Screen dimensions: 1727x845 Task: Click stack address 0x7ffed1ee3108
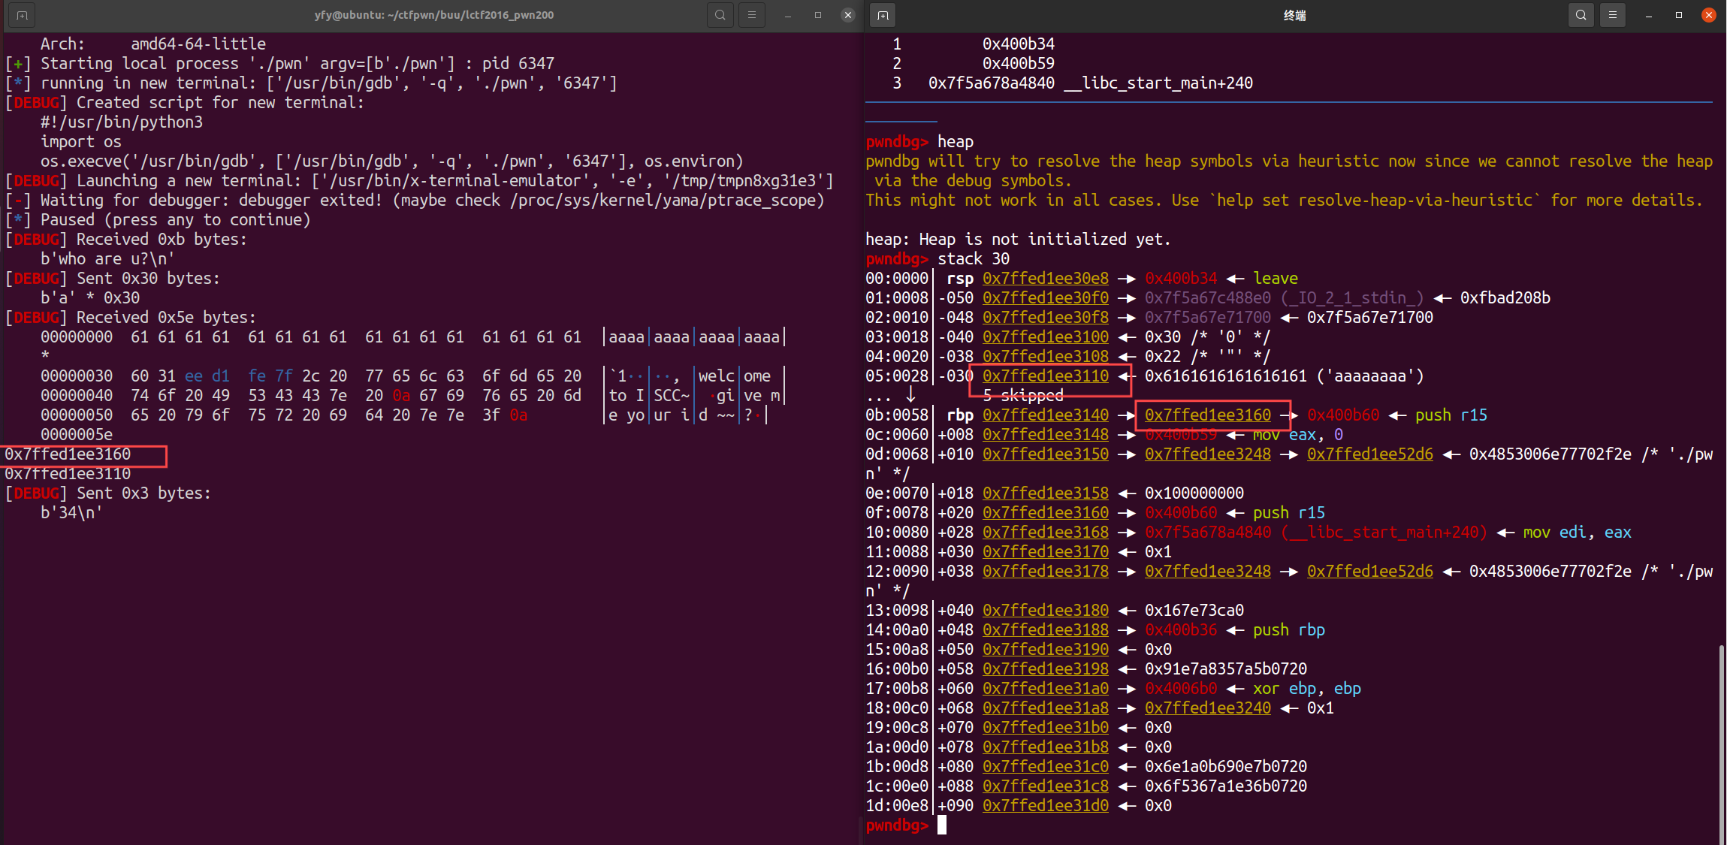point(1046,357)
